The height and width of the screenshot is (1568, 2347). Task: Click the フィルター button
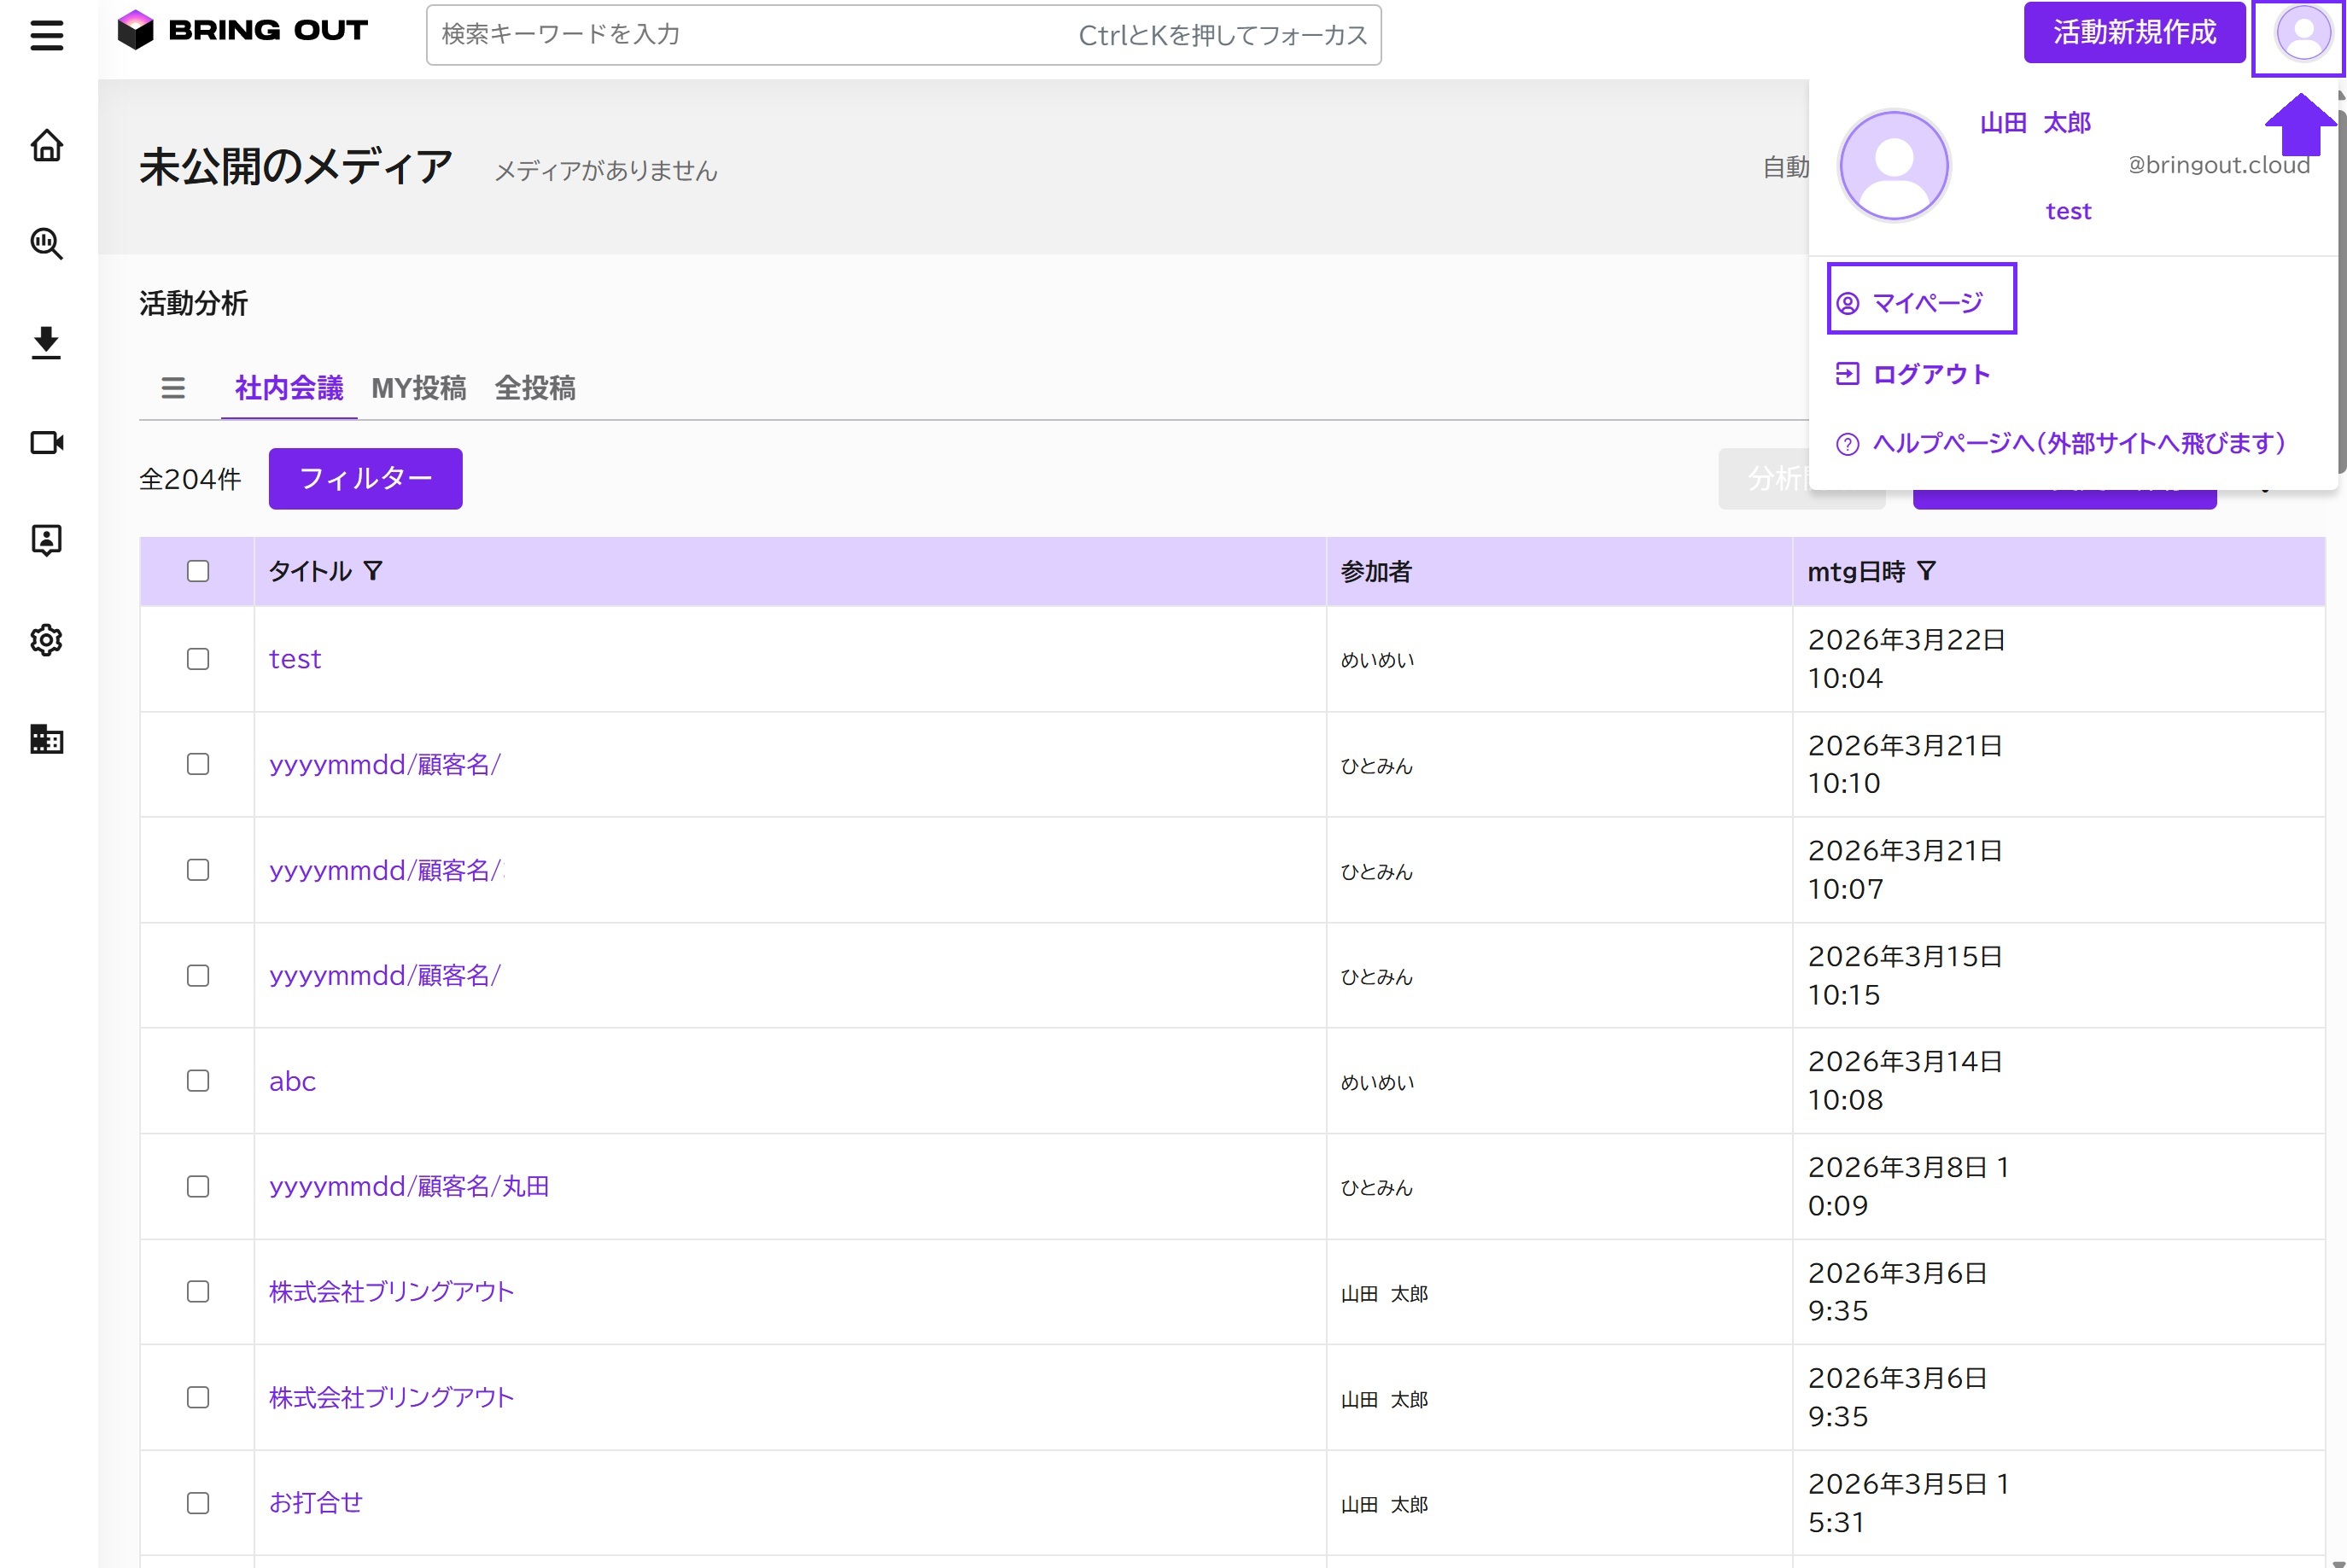365,479
